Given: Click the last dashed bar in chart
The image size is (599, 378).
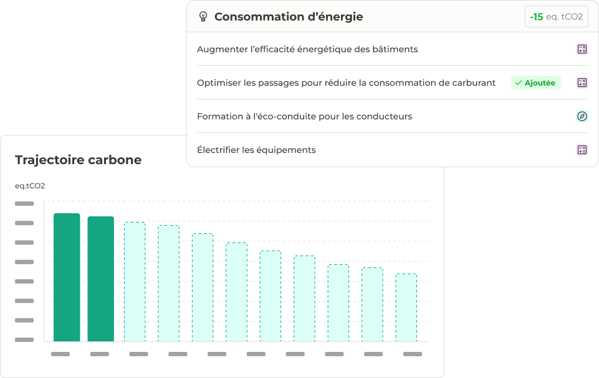Looking at the screenshot, I should tap(406, 307).
